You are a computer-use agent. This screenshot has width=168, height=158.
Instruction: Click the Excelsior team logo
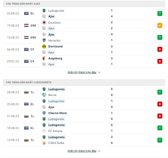(44, 22)
